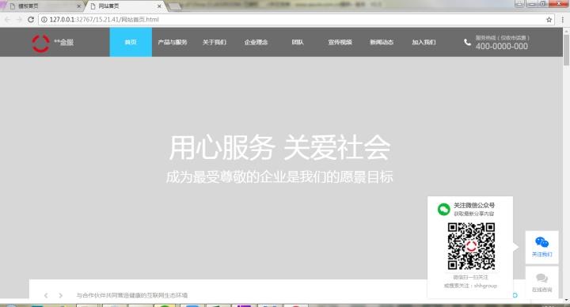Click next news arrow in ticker
Screen dimensions: 570x307
(x=61, y=295)
